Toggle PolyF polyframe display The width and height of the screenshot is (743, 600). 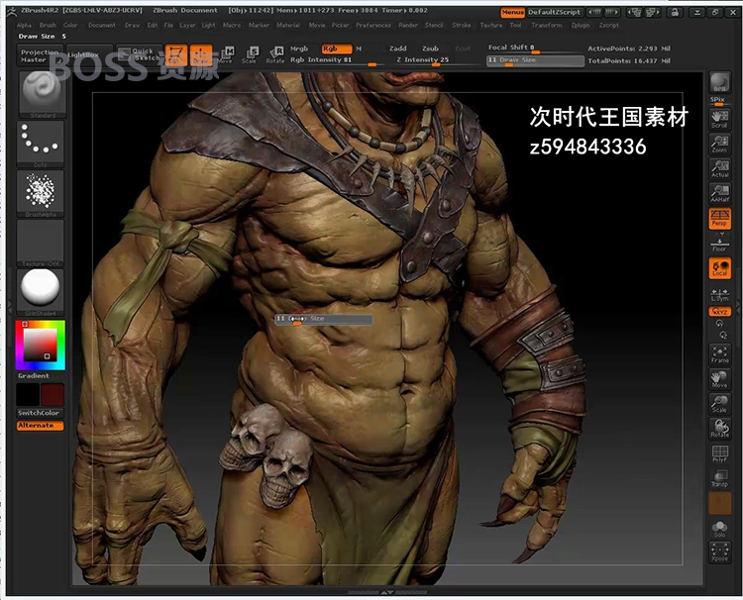[x=720, y=453]
